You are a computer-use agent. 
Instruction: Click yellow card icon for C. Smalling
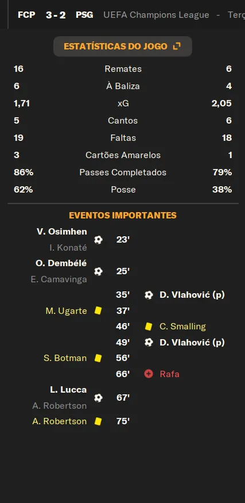(x=148, y=327)
